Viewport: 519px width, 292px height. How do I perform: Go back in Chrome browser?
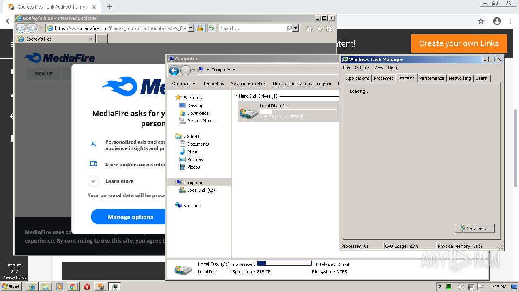pos(9,21)
